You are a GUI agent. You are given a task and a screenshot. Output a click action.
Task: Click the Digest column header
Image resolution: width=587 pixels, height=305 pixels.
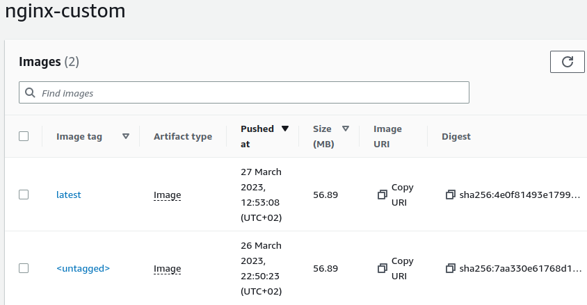456,137
